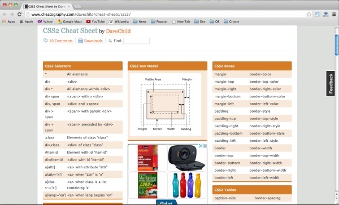Open the Feedback side tab

point(331,84)
